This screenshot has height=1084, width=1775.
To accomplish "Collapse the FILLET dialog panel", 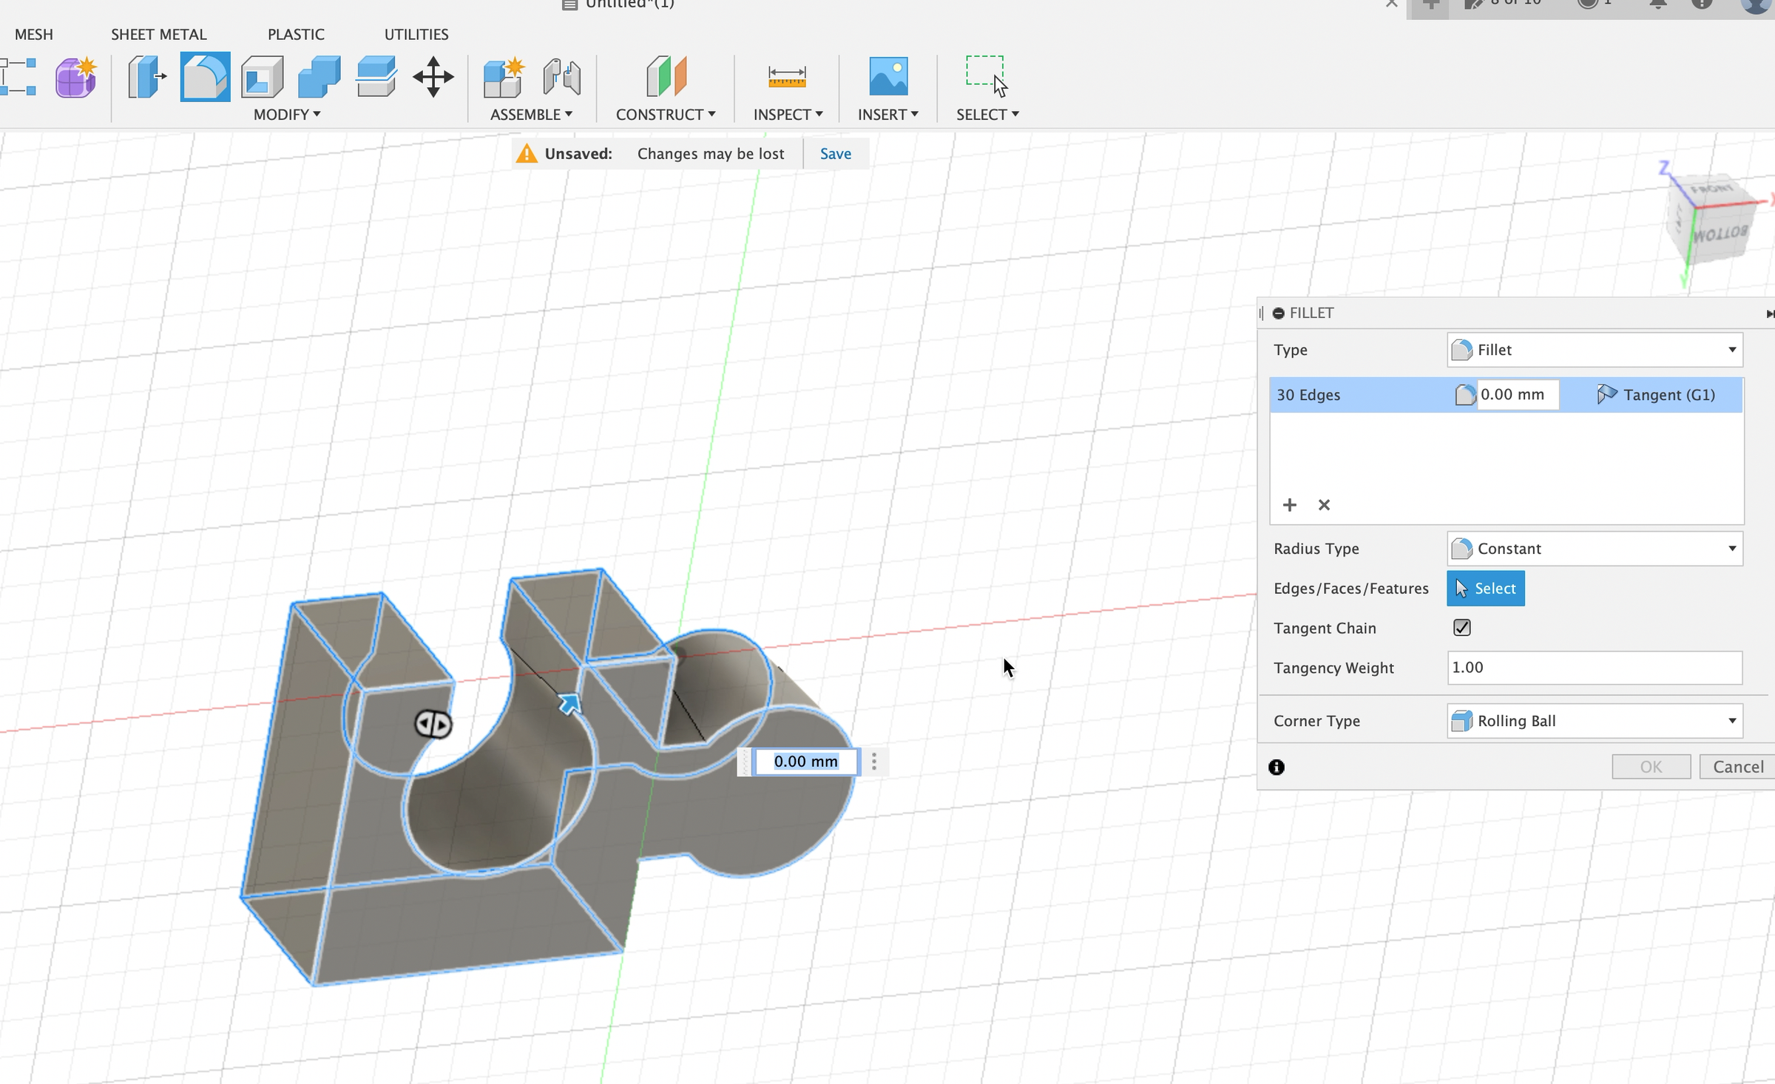I will 1278,314.
